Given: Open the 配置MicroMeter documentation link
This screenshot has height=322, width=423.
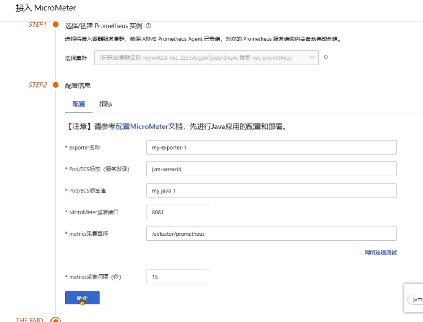Looking at the screenshot, I should coord(142,126).
